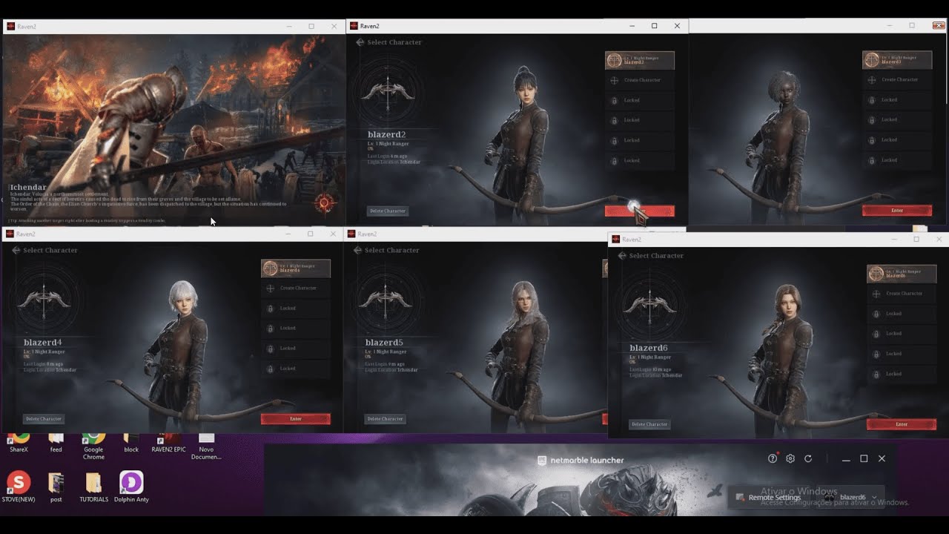Screen dimensions: 949x534
Task: Refresh the netmarble launcher
Action: pos(808,459)
